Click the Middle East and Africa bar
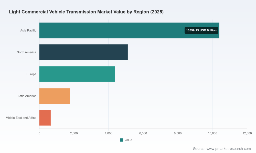This screenshot has width=256, height=153. pos(45,118)
